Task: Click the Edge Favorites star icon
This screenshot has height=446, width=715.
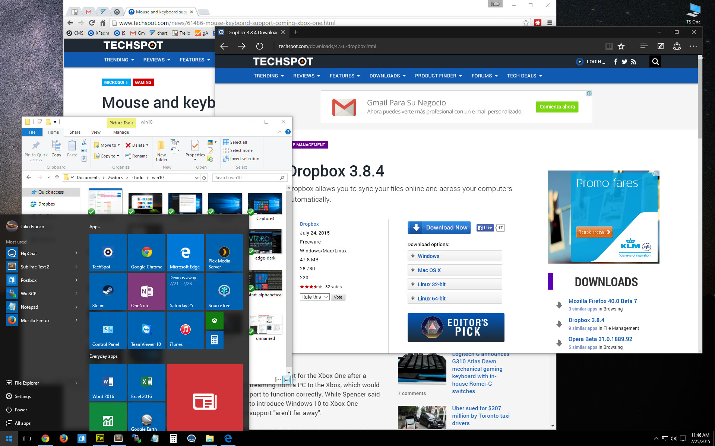Action: [x=621, y=46]
